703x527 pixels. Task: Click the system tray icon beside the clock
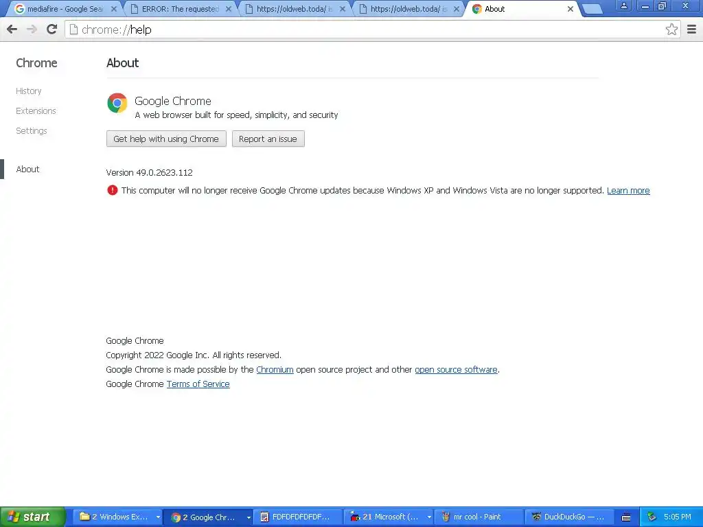click(x=652, y=517)
